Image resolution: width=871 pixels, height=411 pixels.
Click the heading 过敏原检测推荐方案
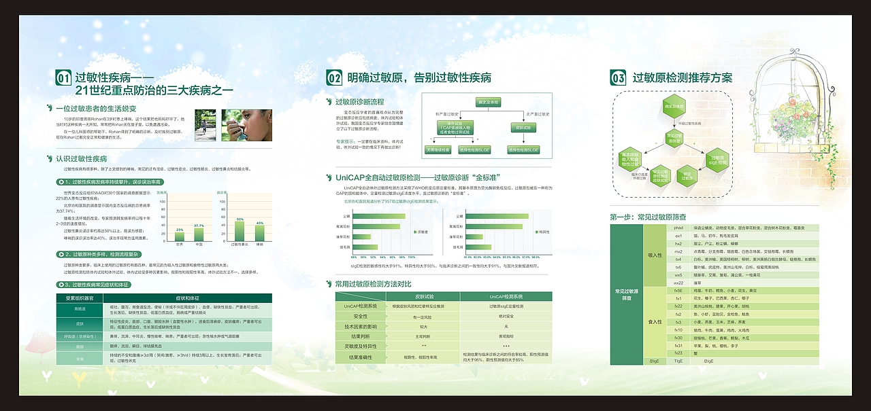(683, 77)
